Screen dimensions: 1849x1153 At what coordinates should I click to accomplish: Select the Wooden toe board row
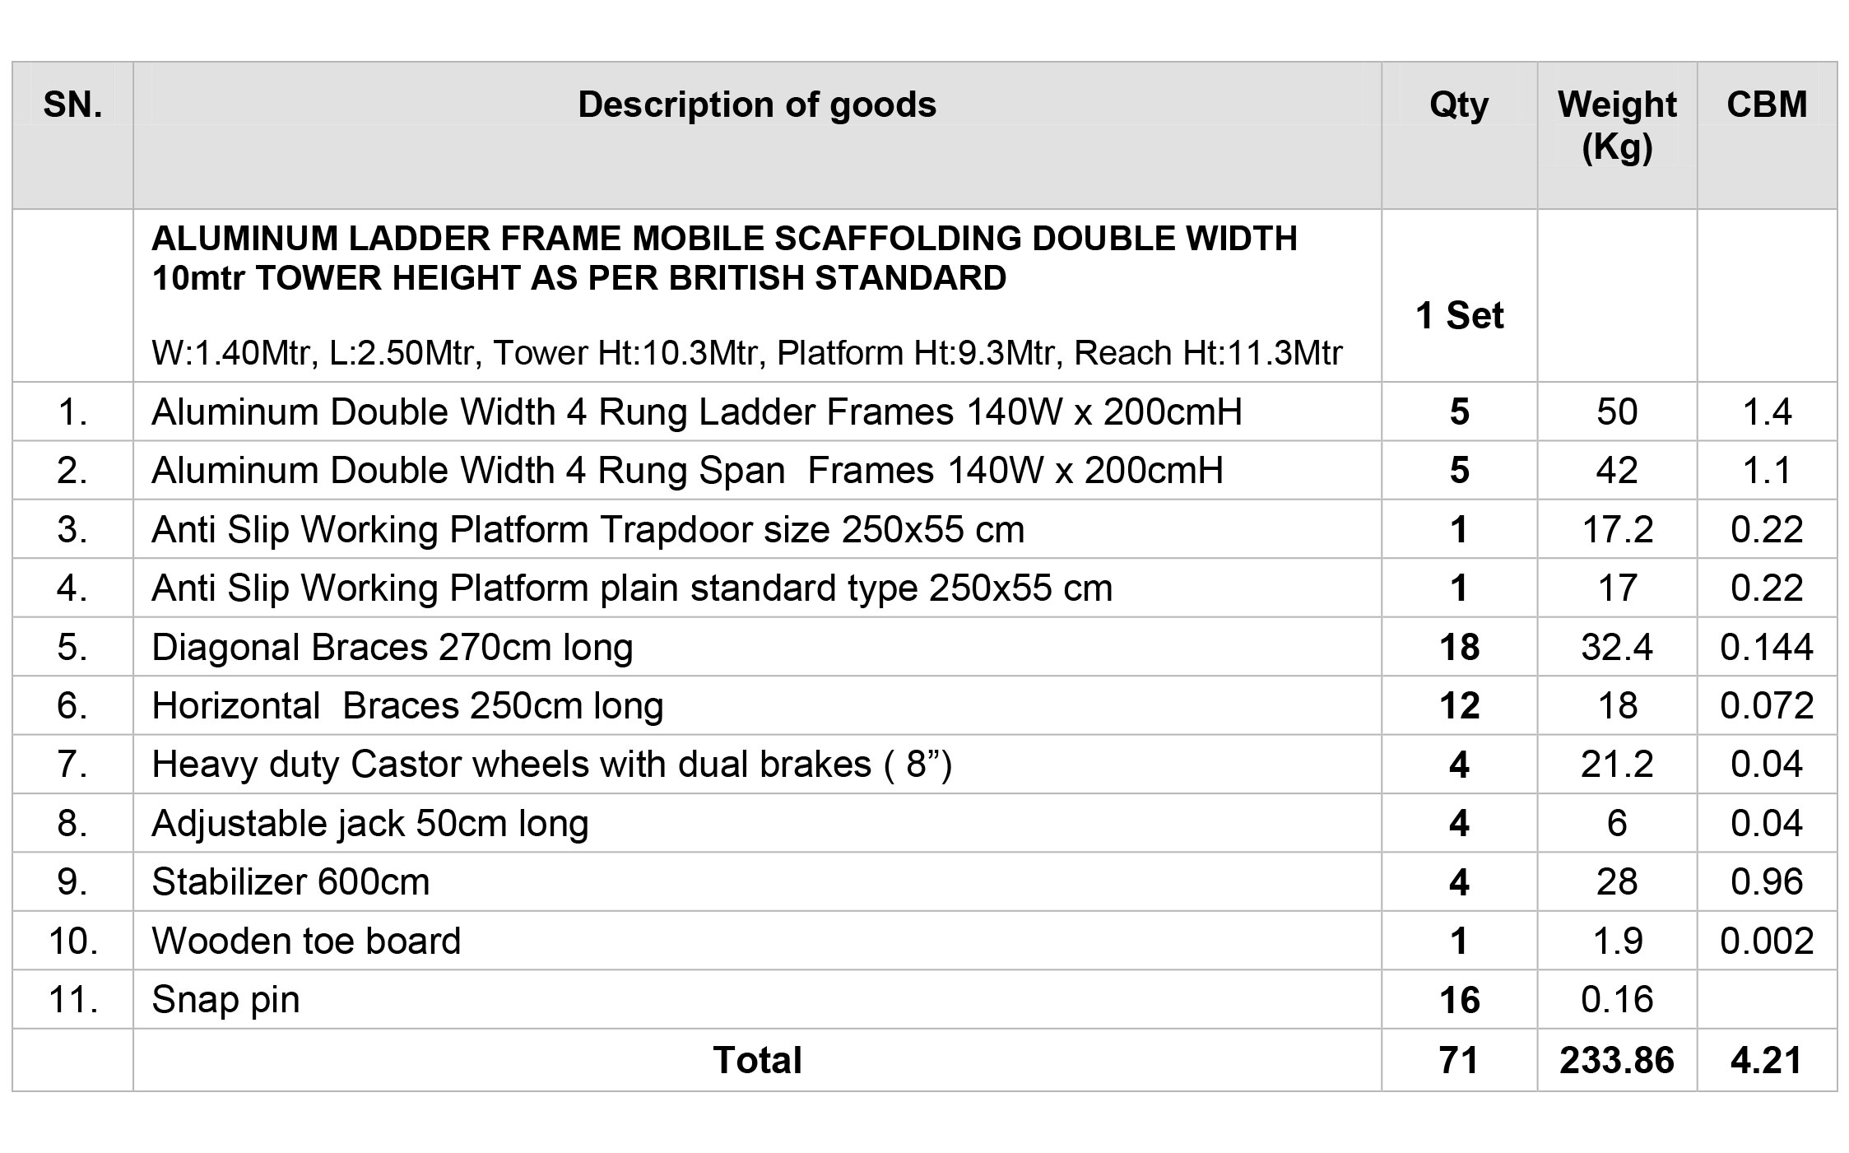(924, 941)
